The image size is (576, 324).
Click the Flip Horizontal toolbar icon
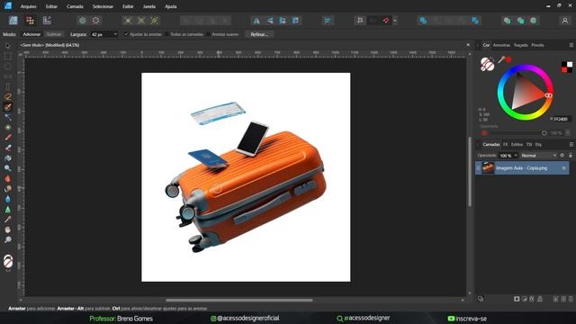[256, 21]
